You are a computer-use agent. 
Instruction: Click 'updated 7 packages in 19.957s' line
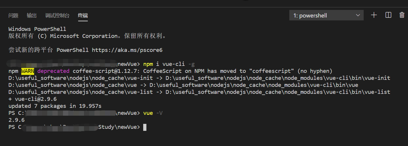pos(55,106)
